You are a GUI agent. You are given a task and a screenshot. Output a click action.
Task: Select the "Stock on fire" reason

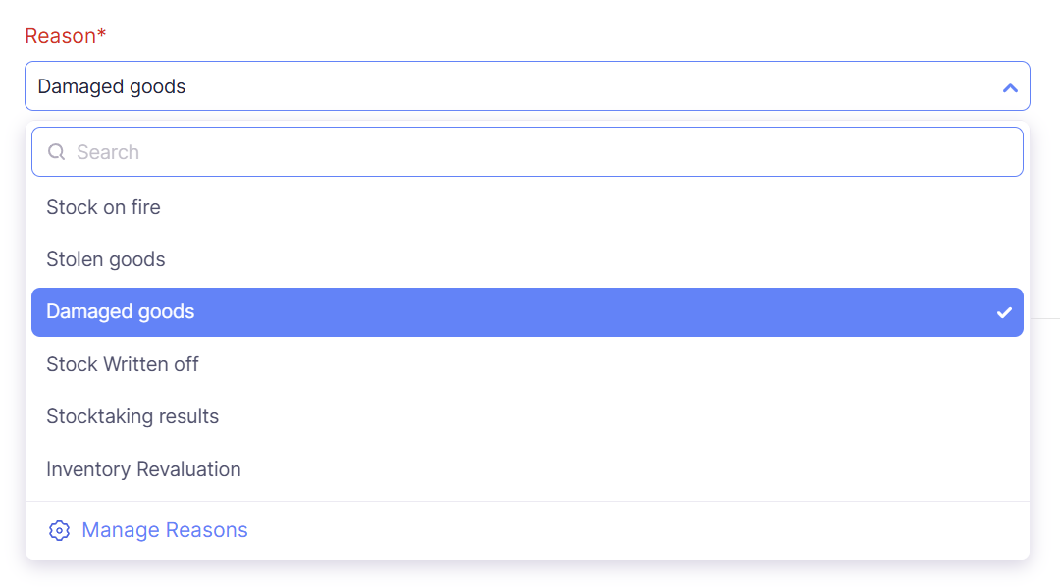(103, 207)
